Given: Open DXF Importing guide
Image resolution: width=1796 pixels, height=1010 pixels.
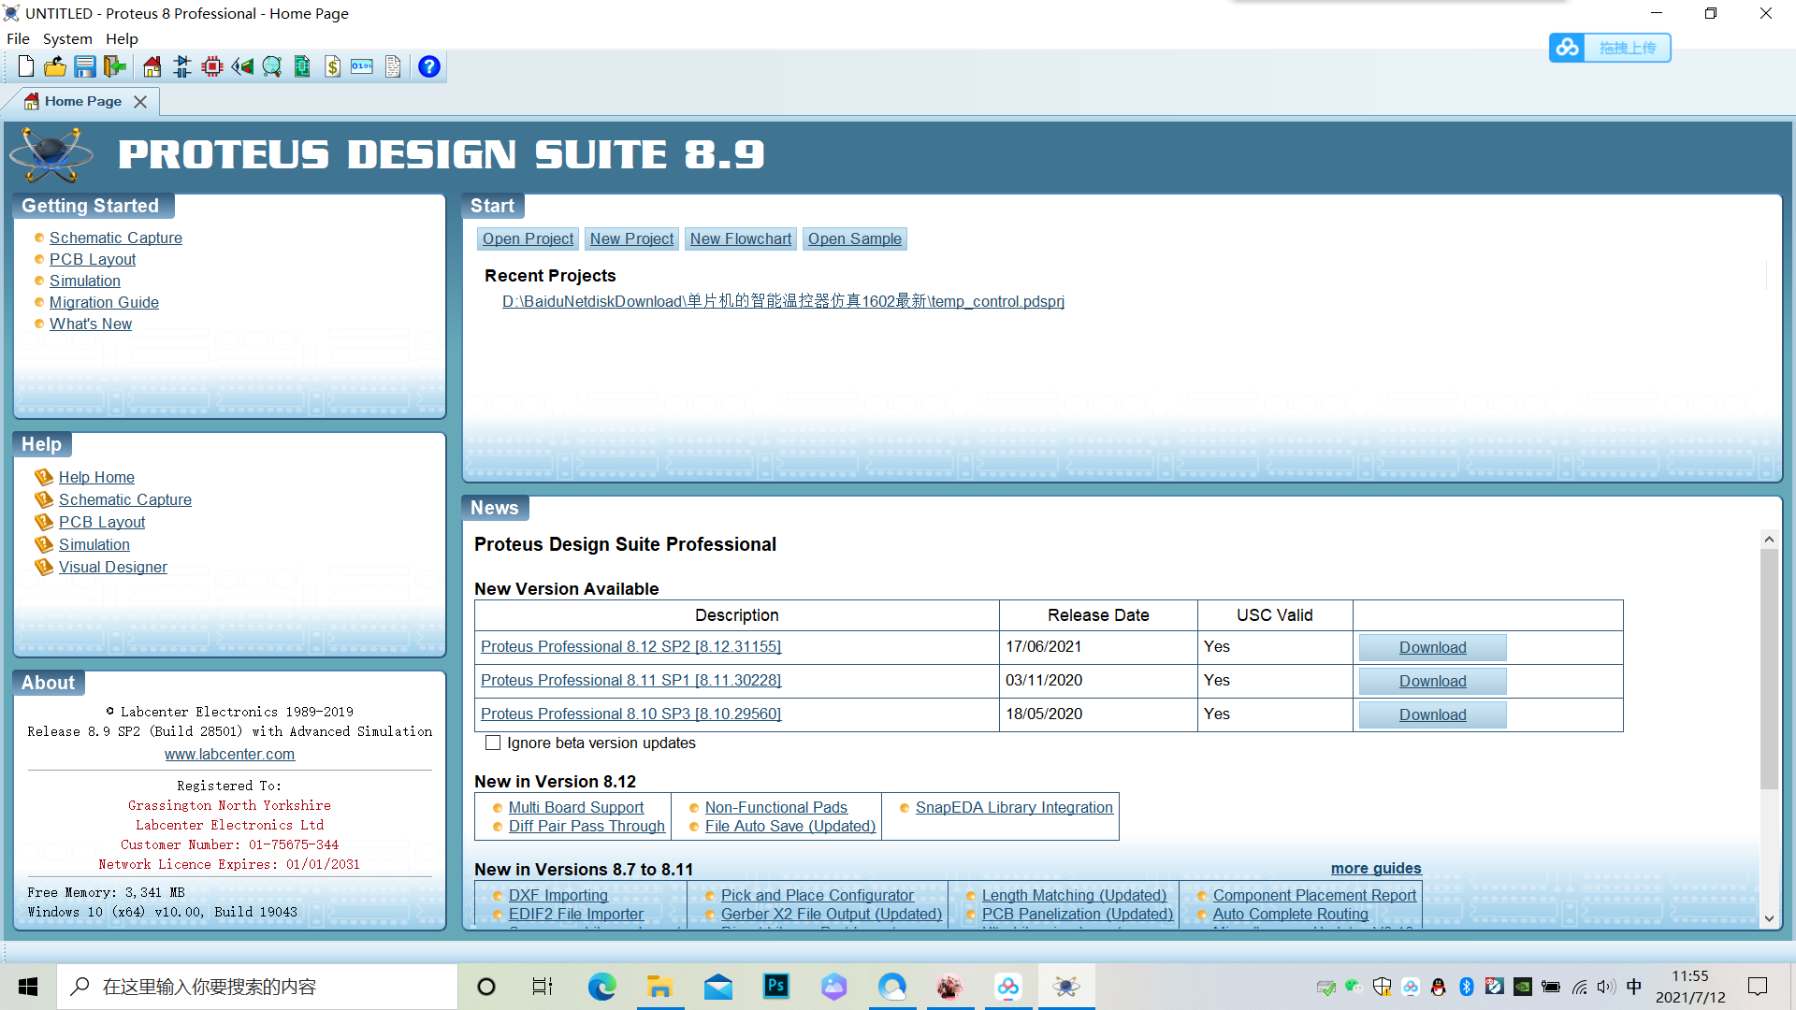Looking at the screenshot, I should (558, 895).
